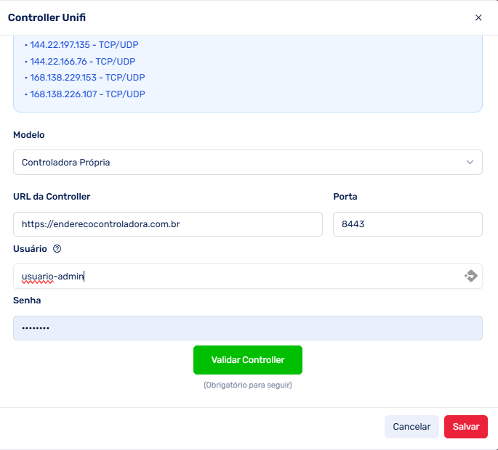
Task: Focus the URL da Controller field
Action: [x=167, y=224]
